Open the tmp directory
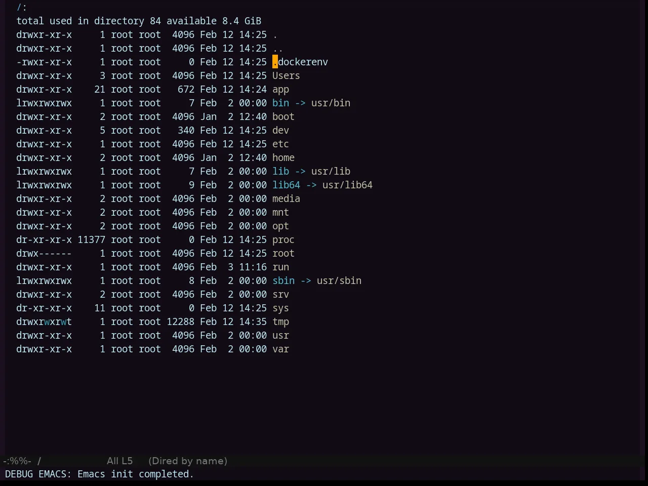 click(280, 322)
